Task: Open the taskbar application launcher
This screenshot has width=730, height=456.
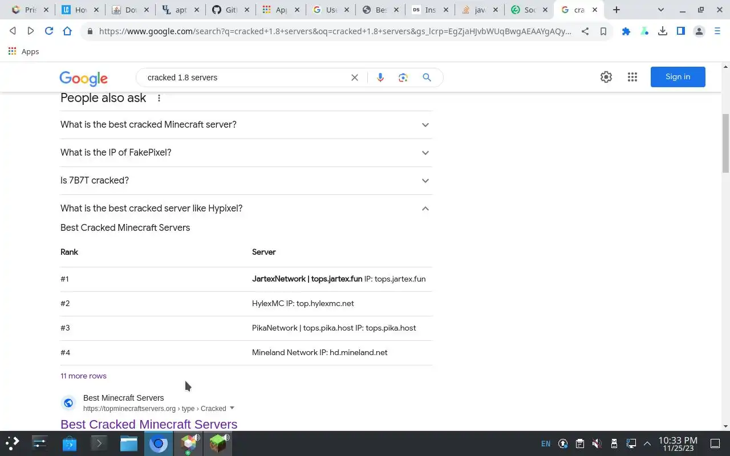Action: 13,443
